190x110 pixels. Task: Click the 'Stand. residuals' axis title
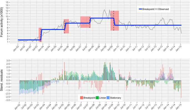pyautogui.click(x=2, y=80)
